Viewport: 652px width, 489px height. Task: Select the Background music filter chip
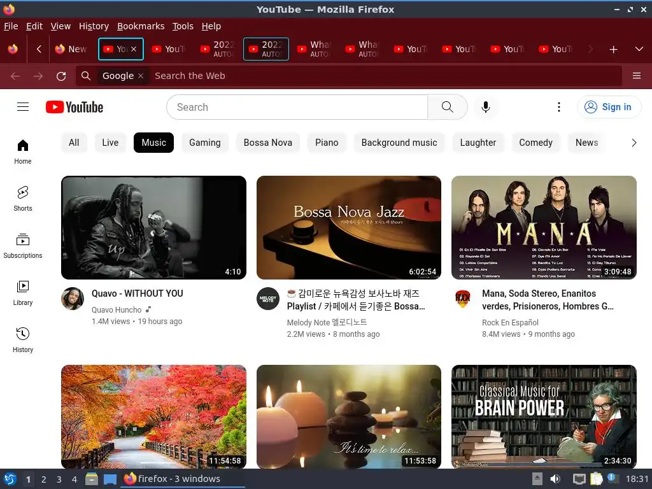399,143
